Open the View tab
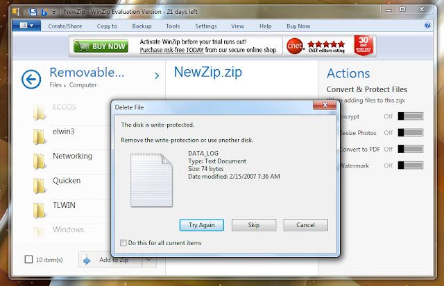The width and height of the screenshot is (444, 286). 237,26
